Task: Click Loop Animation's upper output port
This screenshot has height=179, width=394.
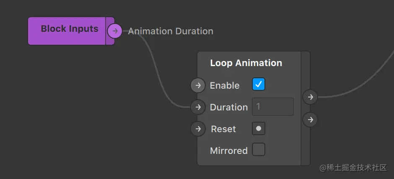Action: (310, 97)
